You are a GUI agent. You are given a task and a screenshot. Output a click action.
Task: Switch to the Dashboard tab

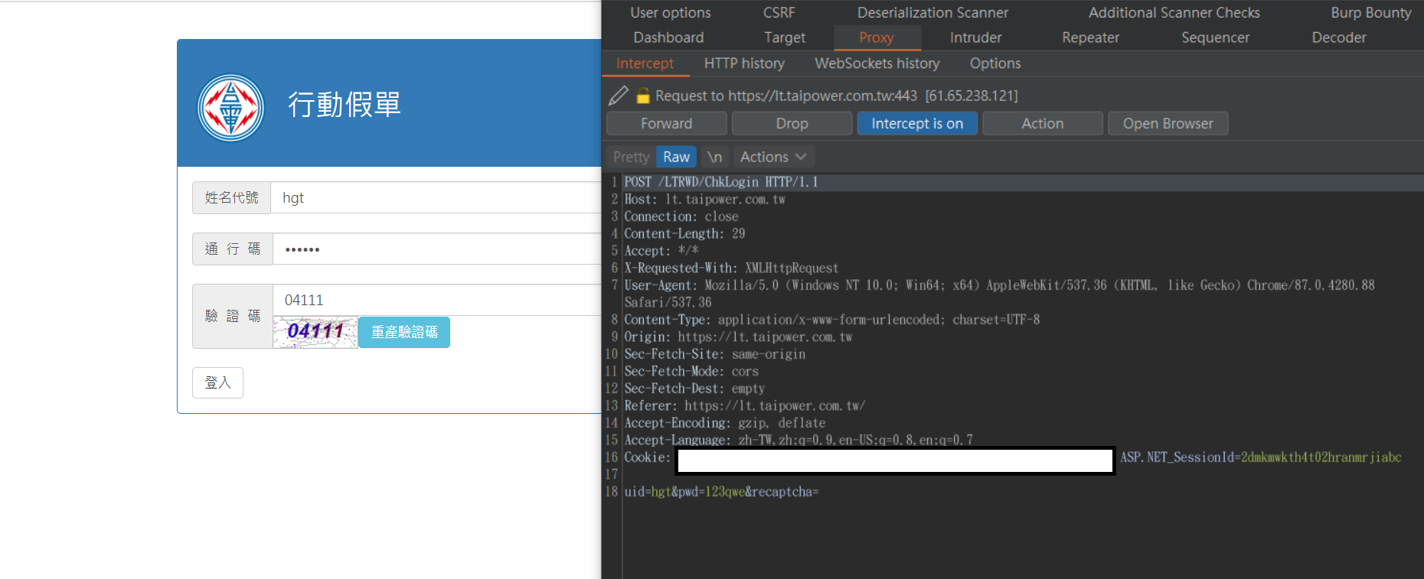668,37
